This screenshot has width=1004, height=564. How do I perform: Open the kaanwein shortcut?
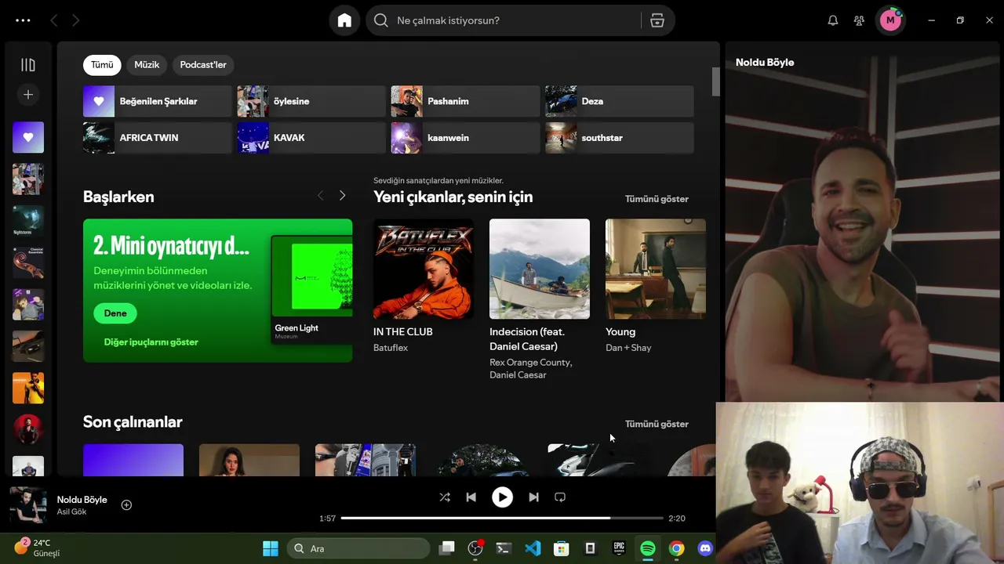(x=465, y=138)
